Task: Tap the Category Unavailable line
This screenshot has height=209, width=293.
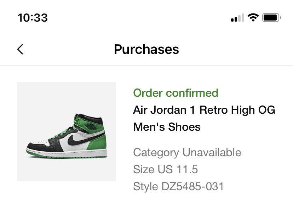Action: point(187,153)
